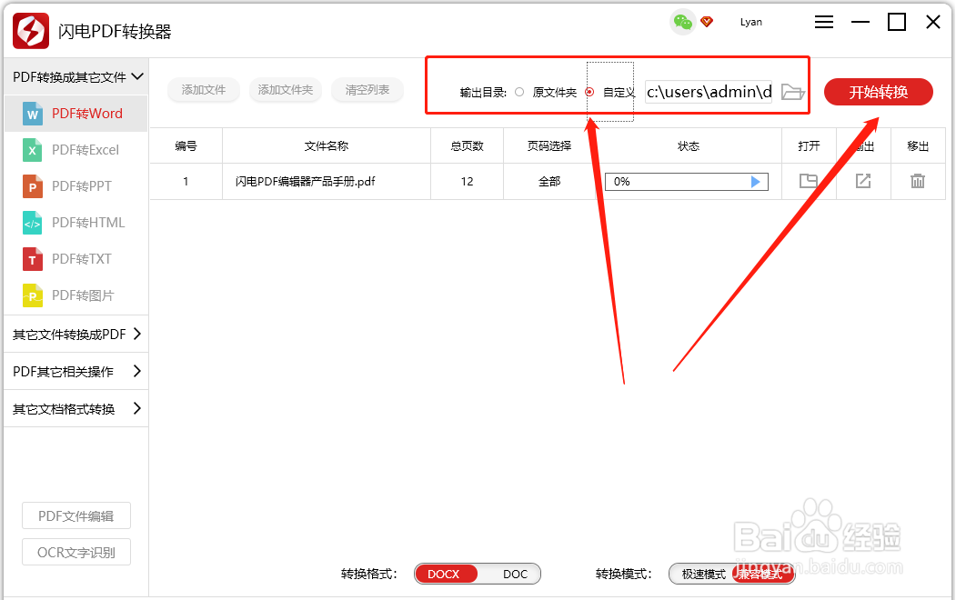The height and width of the screenshot is (600, 956).
Task: Click output path field c:\users\admin\d
Action: [709, 92]
